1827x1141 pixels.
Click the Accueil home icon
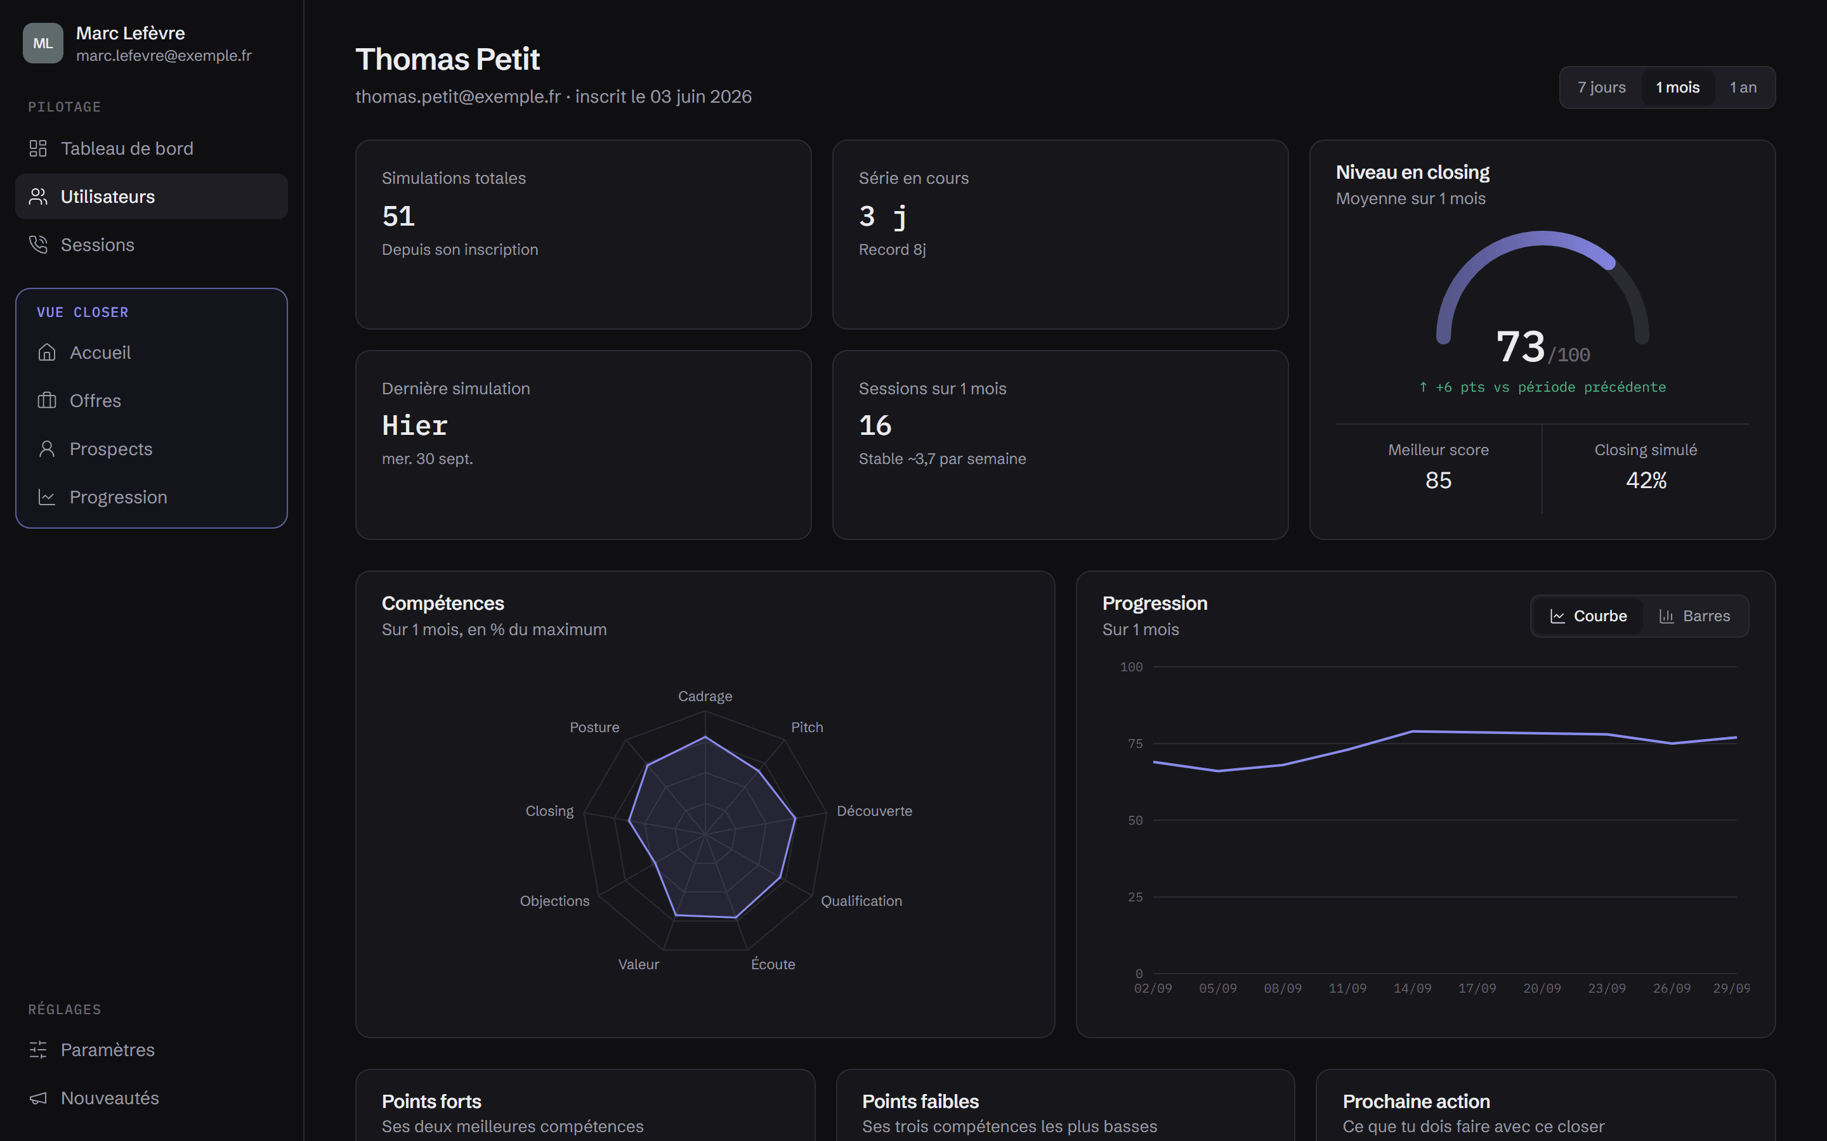click(x=47, y=352)
